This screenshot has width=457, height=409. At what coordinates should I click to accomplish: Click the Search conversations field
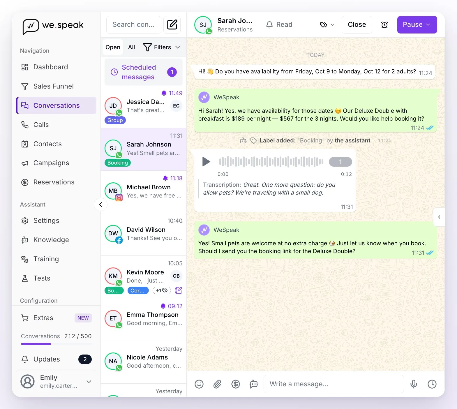(x=134, y=25)
